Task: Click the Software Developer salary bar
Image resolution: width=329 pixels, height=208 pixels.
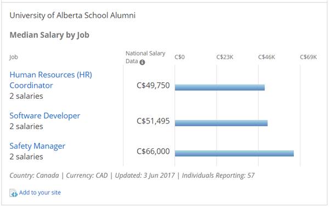Action: (x=221, y=123)
